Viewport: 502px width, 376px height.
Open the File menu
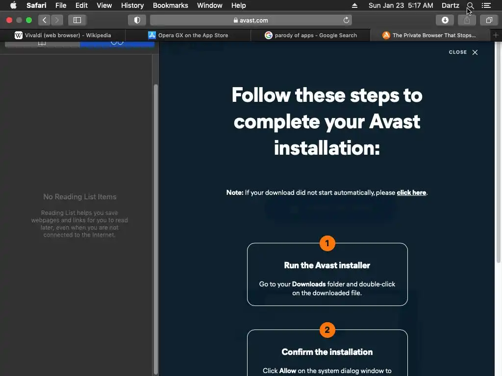click(x=60, y=5)
